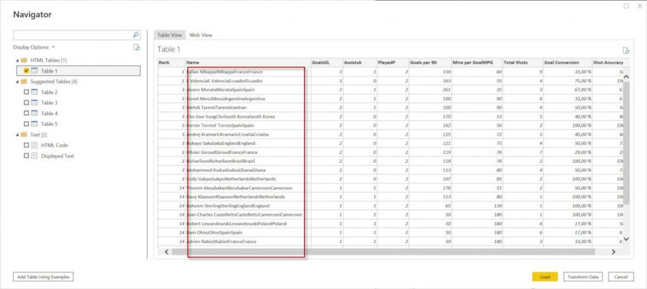This screenshot has height=289, width=647.
Task: Click the Goal Conversion column header
Action: [x=568, y=62]
